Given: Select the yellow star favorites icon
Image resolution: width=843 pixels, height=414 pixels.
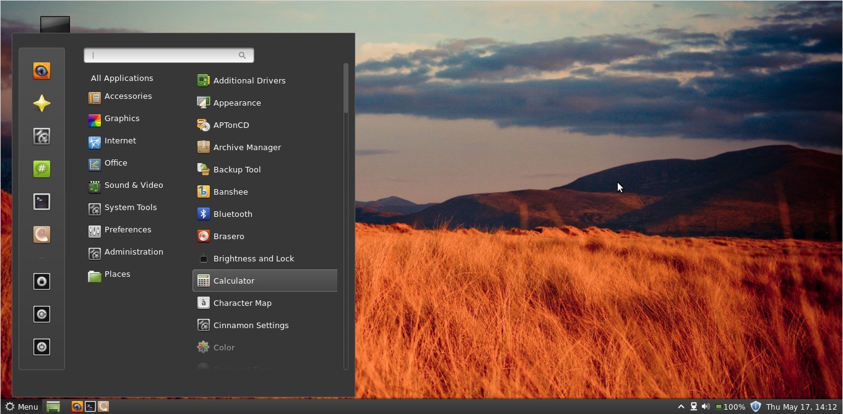Looking at the screenshot, I should tap(41, 103).
